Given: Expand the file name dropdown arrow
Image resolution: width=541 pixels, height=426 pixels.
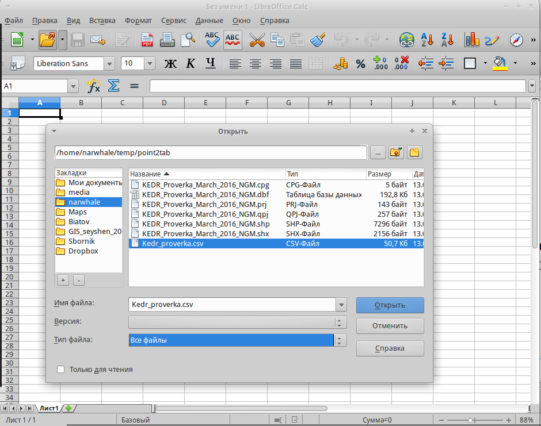Looking at the screenshot, I should [342, 305].
